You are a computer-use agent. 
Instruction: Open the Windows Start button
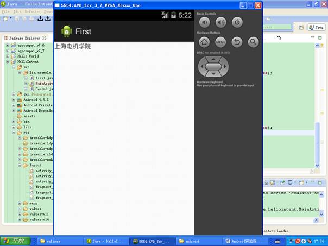click(15, 241)
